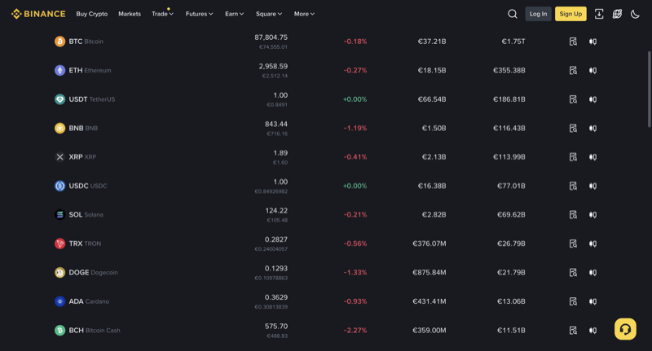Click BTC change -0.18%
The width and height of the screenshot is (652, 351).
pyautogui.click(x=355, y=42)
